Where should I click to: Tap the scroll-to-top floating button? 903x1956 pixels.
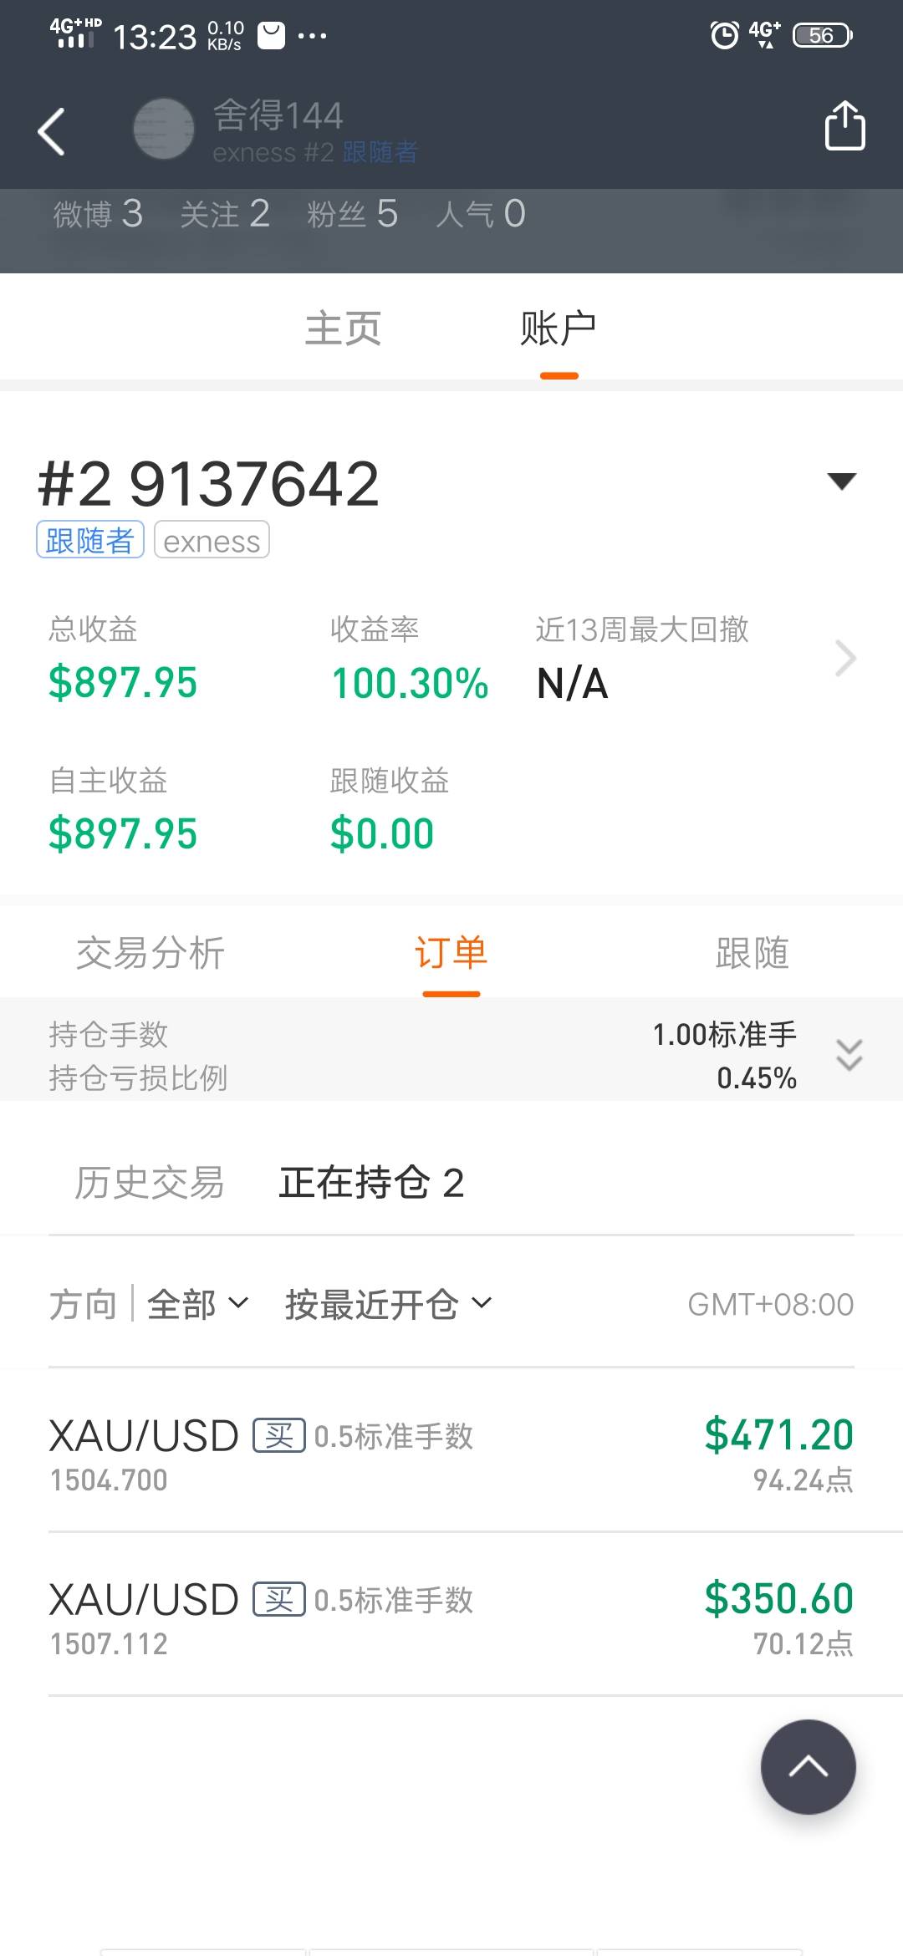808,1766
